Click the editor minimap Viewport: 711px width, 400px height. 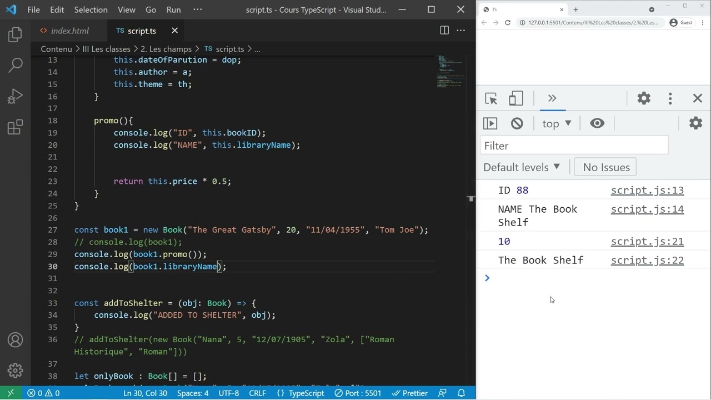coord(451,72)
